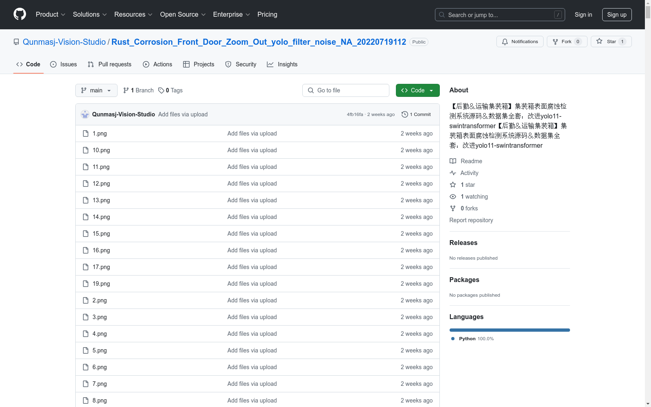Click the branch icon near 1 Branch
Image resolution: width=651 pixels, height=407 pixels.
126,90
